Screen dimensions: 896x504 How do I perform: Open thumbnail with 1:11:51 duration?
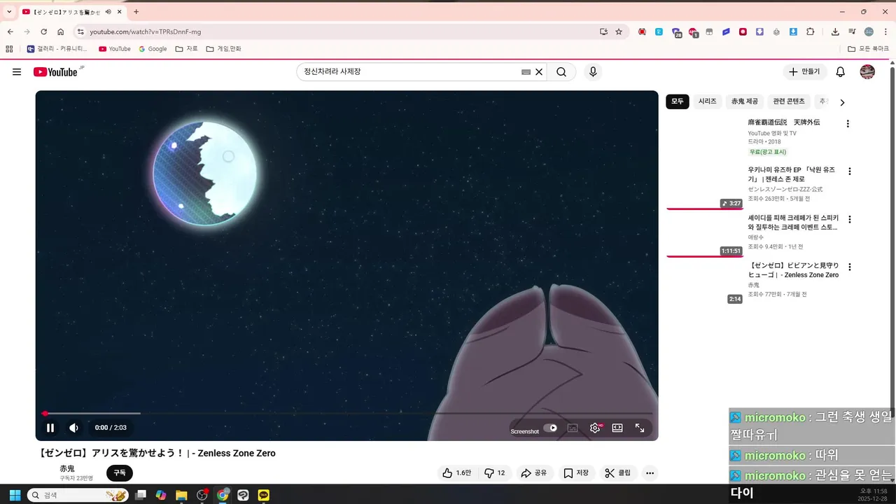(x=704, y=235)
